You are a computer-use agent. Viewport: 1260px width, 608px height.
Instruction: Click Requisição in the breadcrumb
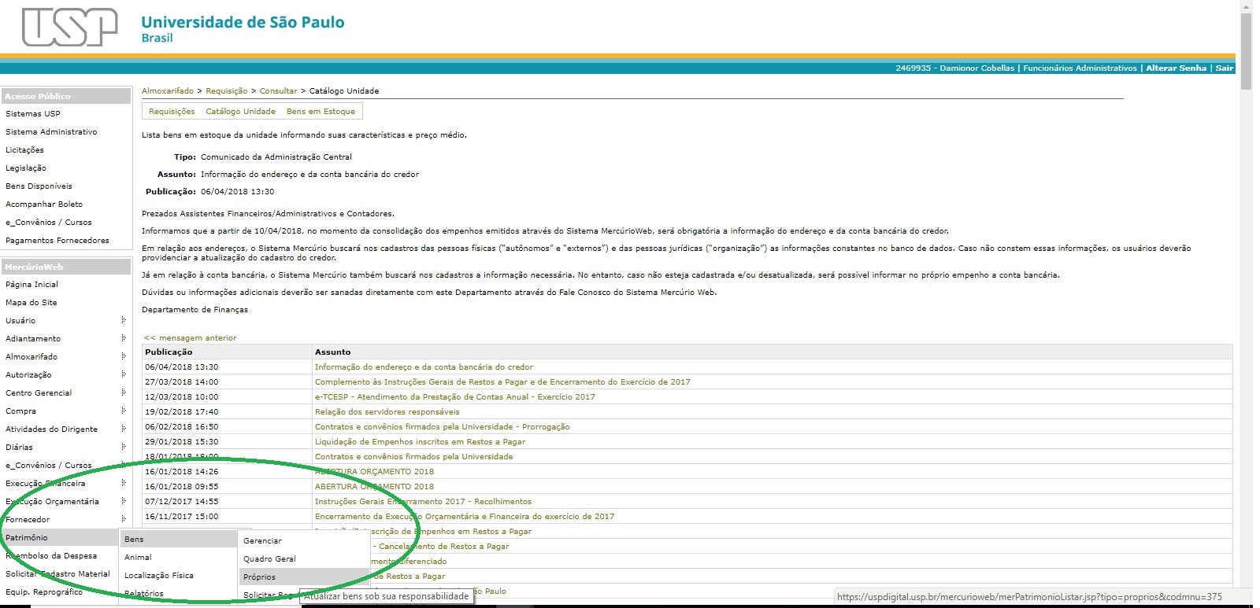pos(226,91)
